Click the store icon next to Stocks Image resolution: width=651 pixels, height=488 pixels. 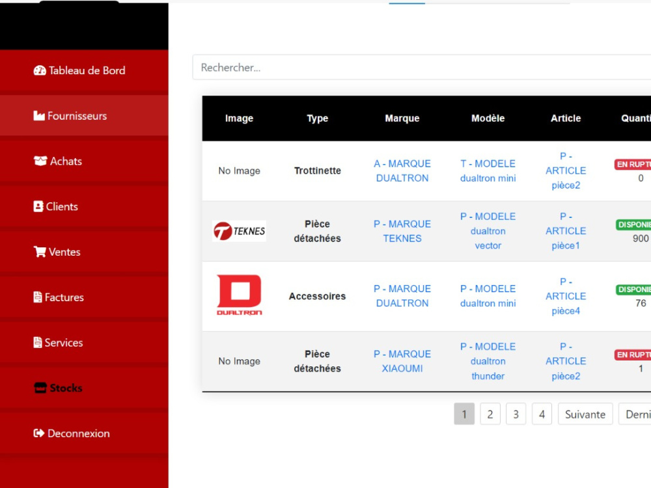click(40, 388)
